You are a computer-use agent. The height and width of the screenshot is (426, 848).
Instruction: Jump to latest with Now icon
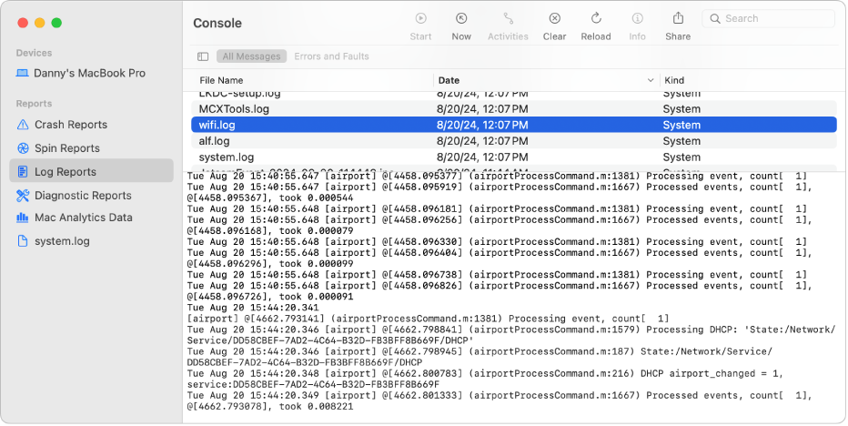pos(460,18)
